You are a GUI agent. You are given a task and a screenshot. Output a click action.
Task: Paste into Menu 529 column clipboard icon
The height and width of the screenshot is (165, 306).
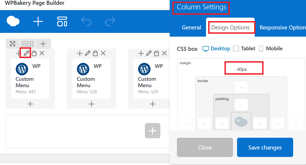tap(157, 53)
